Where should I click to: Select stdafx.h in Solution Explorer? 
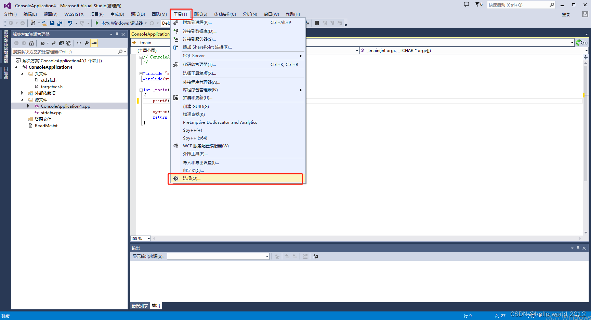pos(49,80)
